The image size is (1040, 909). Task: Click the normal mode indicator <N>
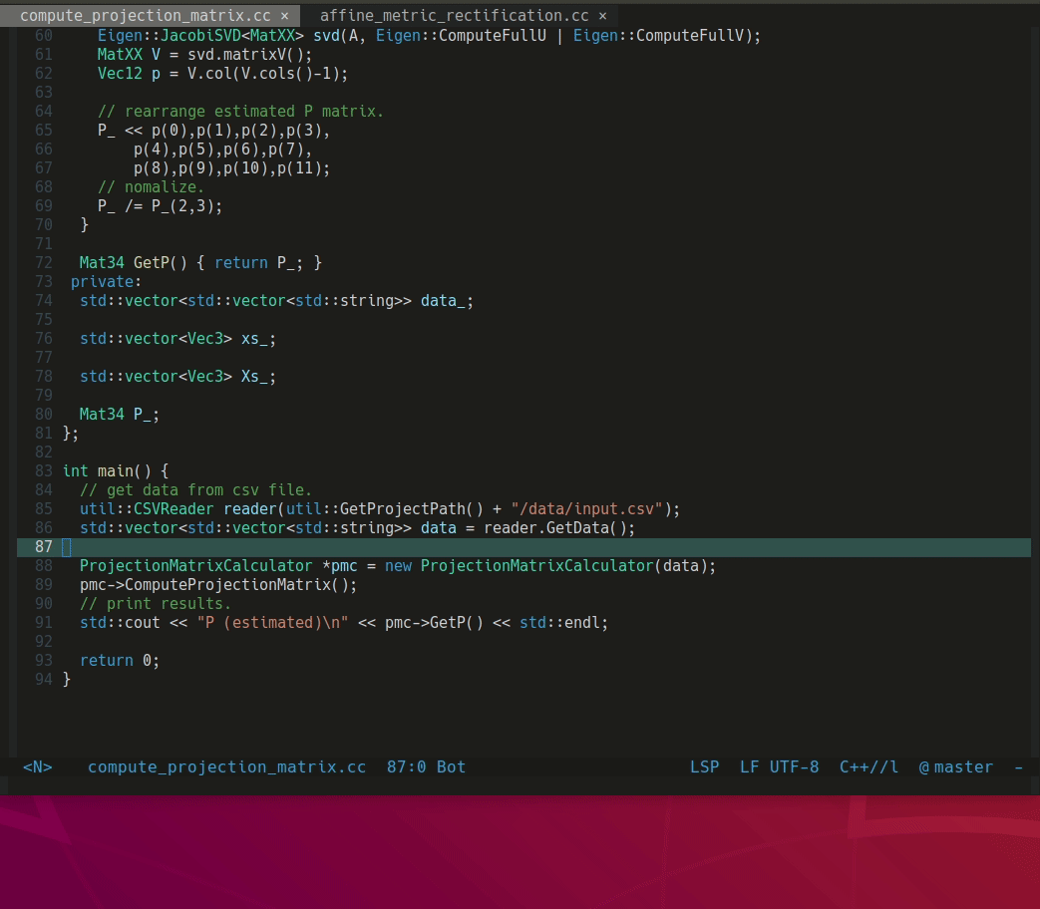pyautogui.click(x=38, y=767)
